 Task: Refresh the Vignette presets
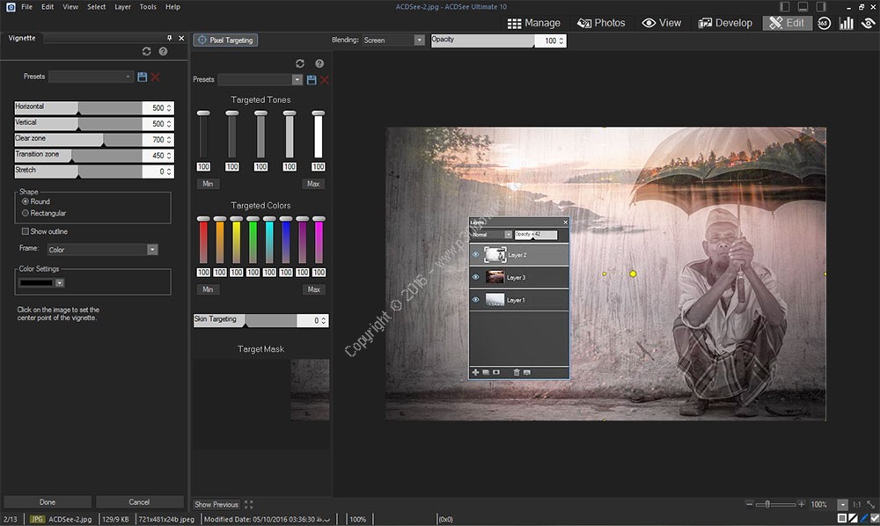click(148, 51)
